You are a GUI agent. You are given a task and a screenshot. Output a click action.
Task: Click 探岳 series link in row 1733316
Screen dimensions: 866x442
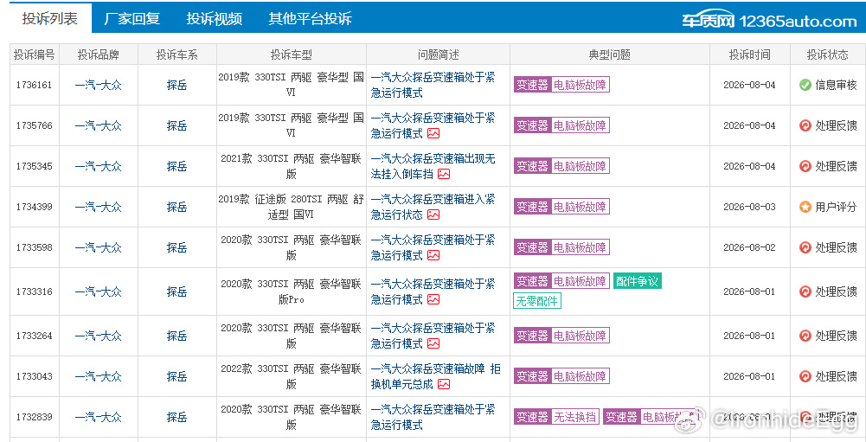pyautogui.click(x=176, y=291)
